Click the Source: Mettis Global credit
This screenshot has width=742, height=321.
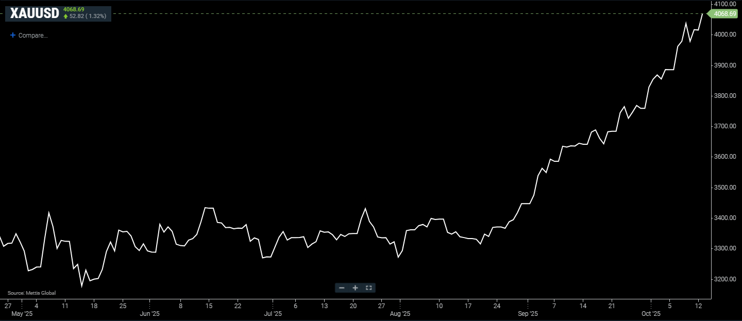click(x=31, y=293)
